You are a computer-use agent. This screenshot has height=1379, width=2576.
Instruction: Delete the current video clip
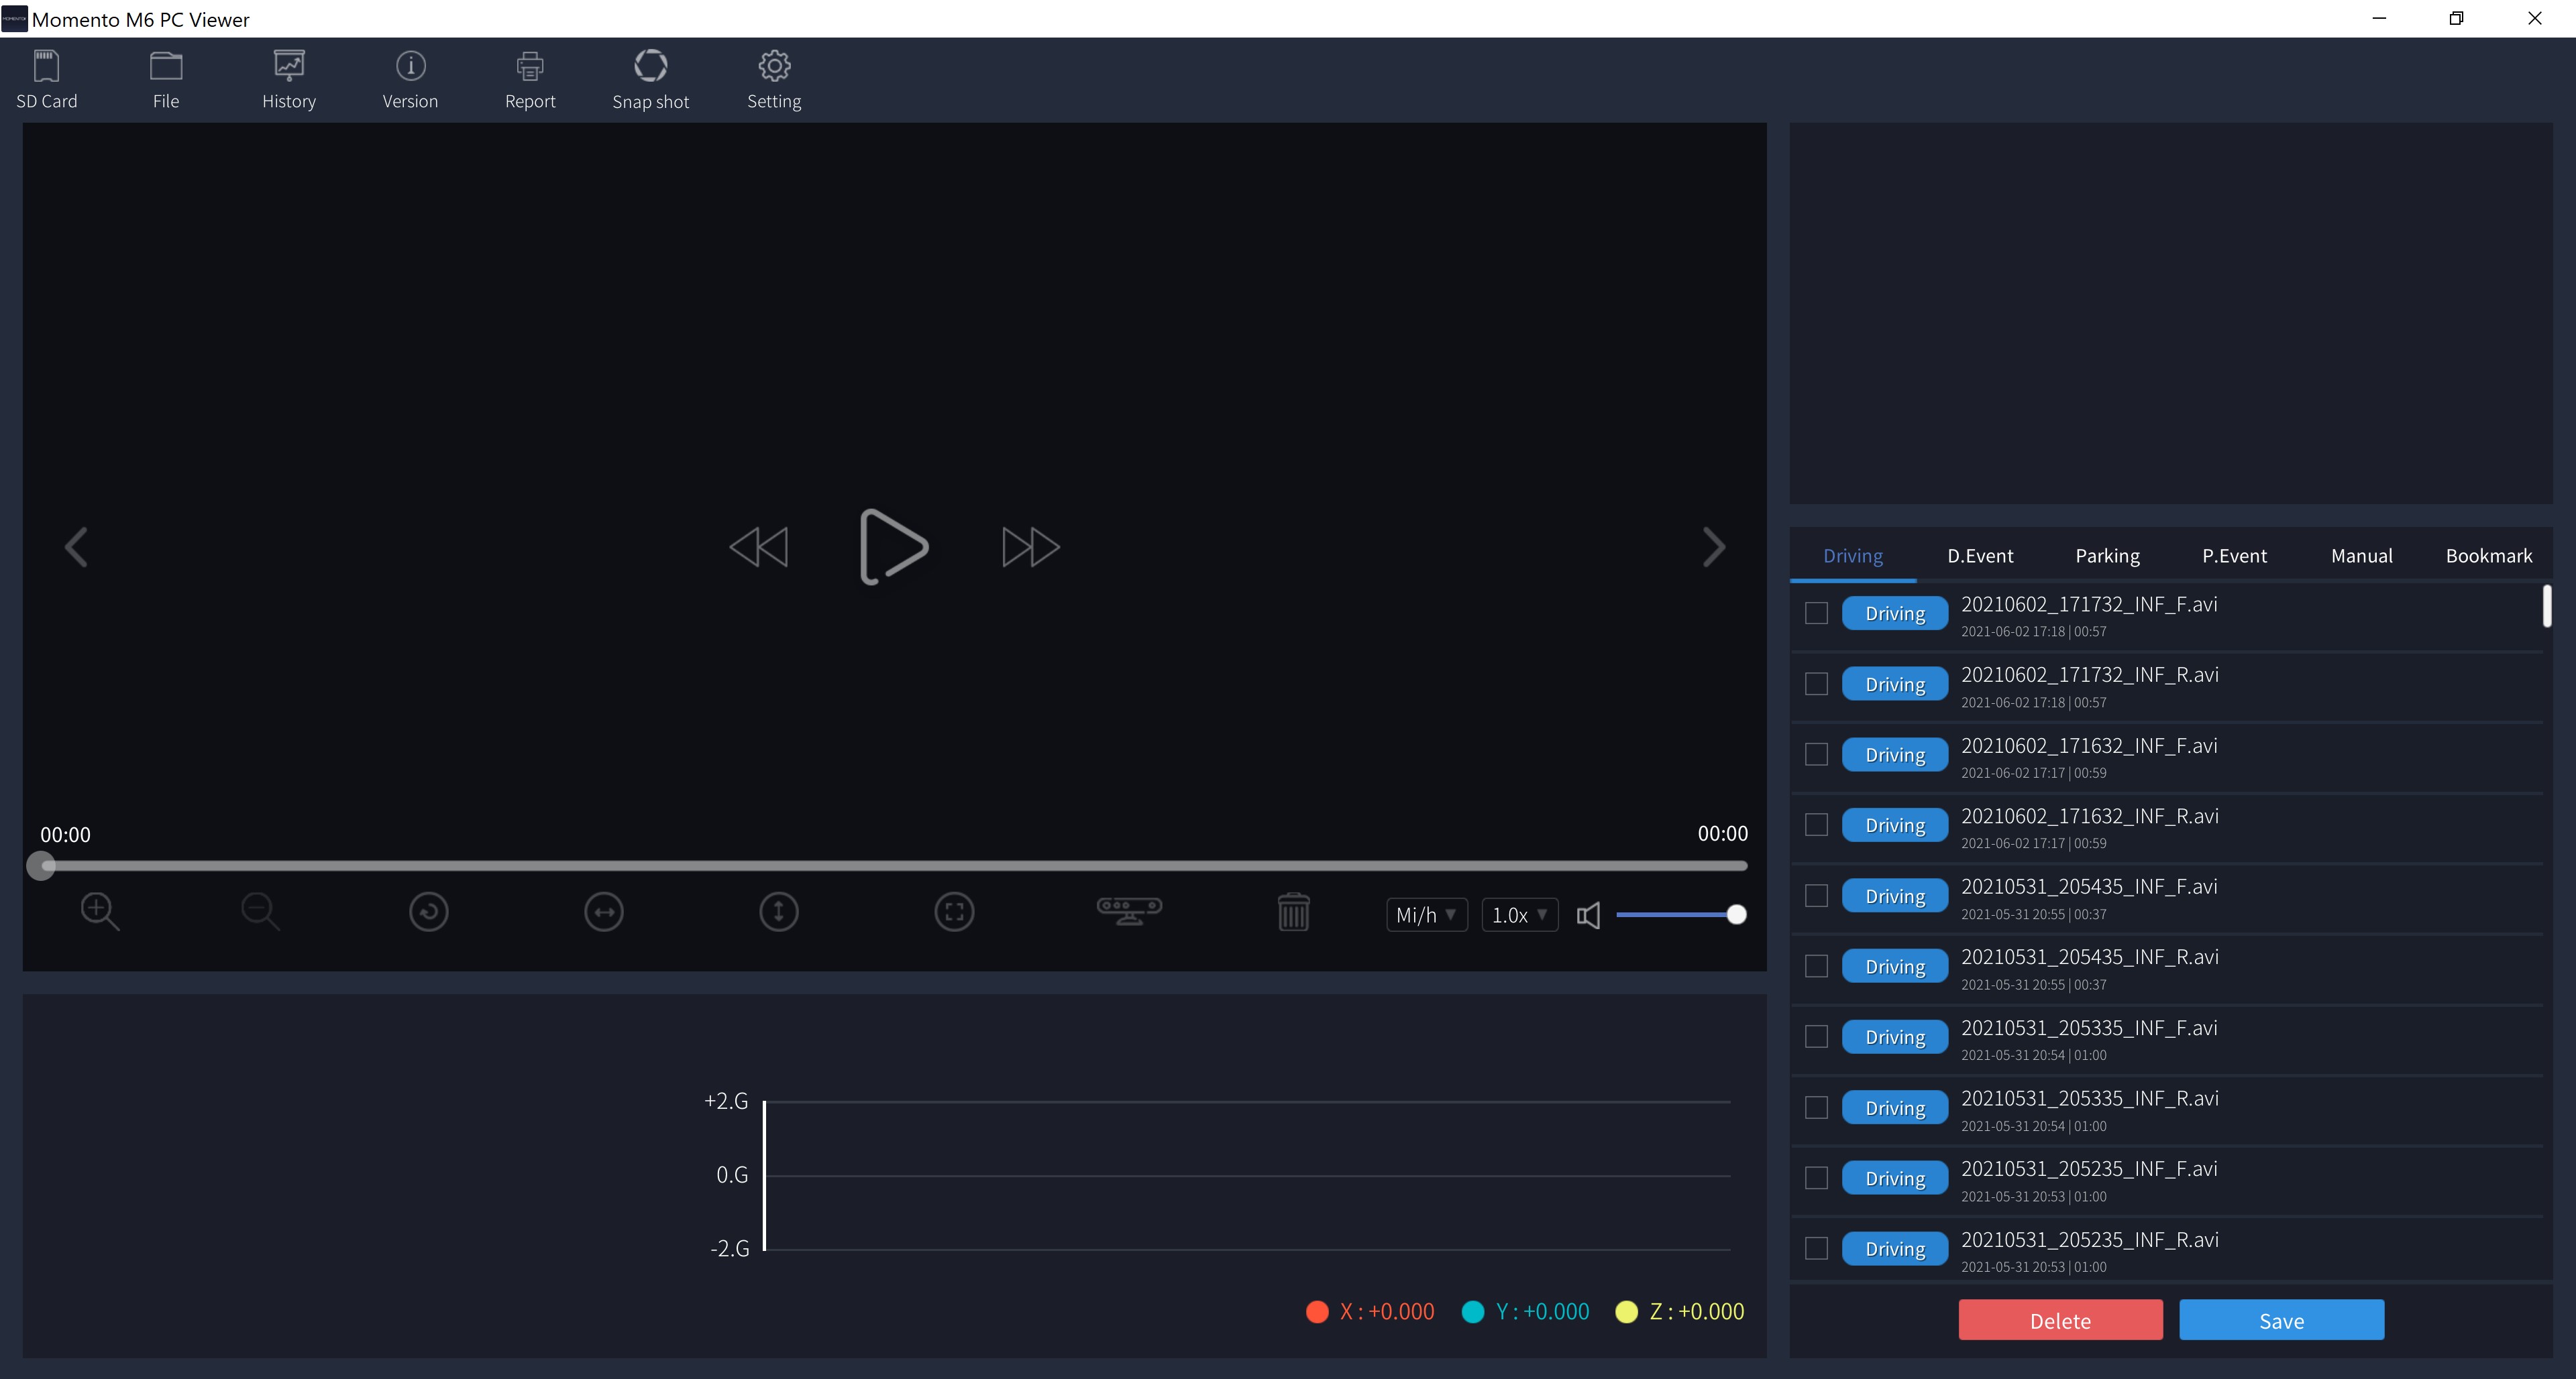pyautogui.click(x=1293, y=911)
